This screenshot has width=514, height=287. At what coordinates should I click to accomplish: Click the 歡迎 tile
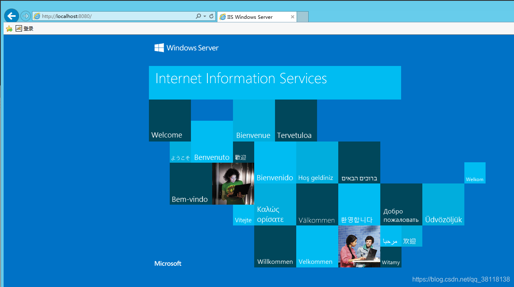click(243, 152)
